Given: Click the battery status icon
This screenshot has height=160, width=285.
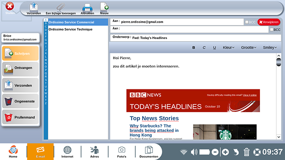Looking at the screenshot, I should pos(205,152).
